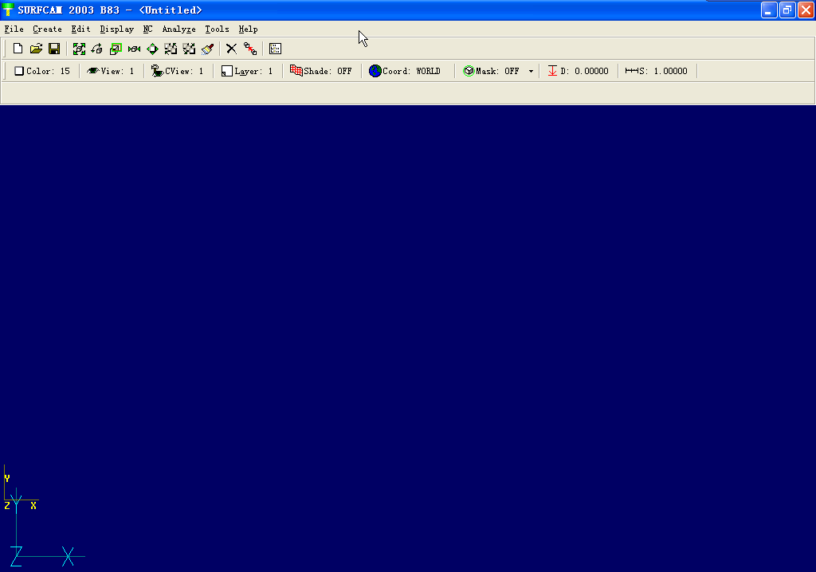816x572 pixels.
Task: Open the Help menu
Action: pos(249,29)
